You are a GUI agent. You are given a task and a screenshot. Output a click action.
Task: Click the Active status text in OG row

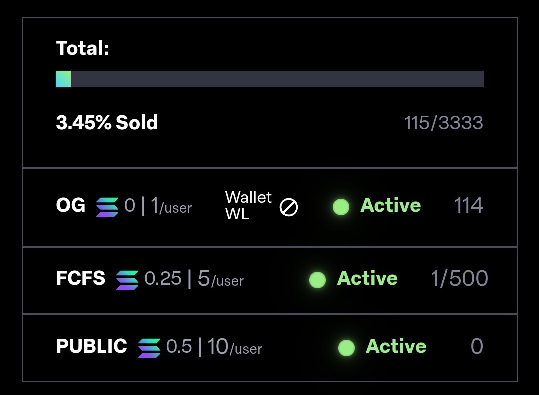(x=391, y=205)
